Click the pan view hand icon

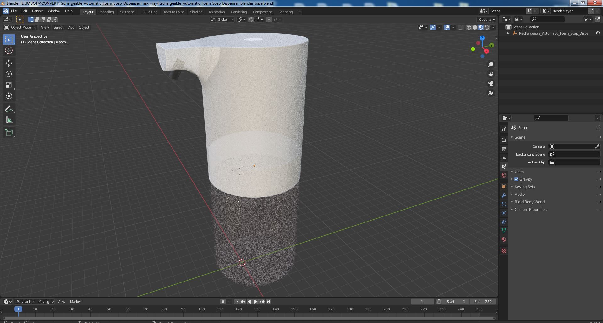[491, 74]
